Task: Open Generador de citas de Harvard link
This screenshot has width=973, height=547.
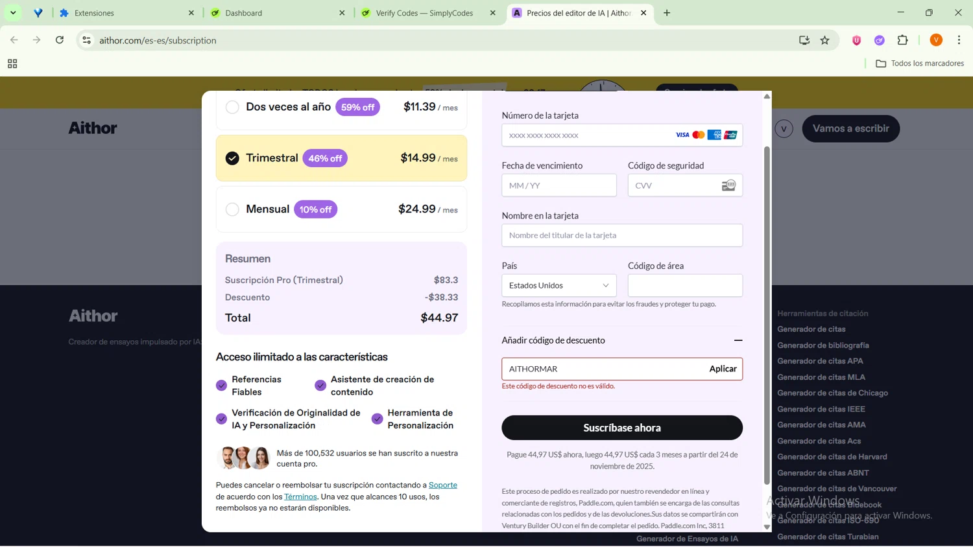Action: [832, 457]
